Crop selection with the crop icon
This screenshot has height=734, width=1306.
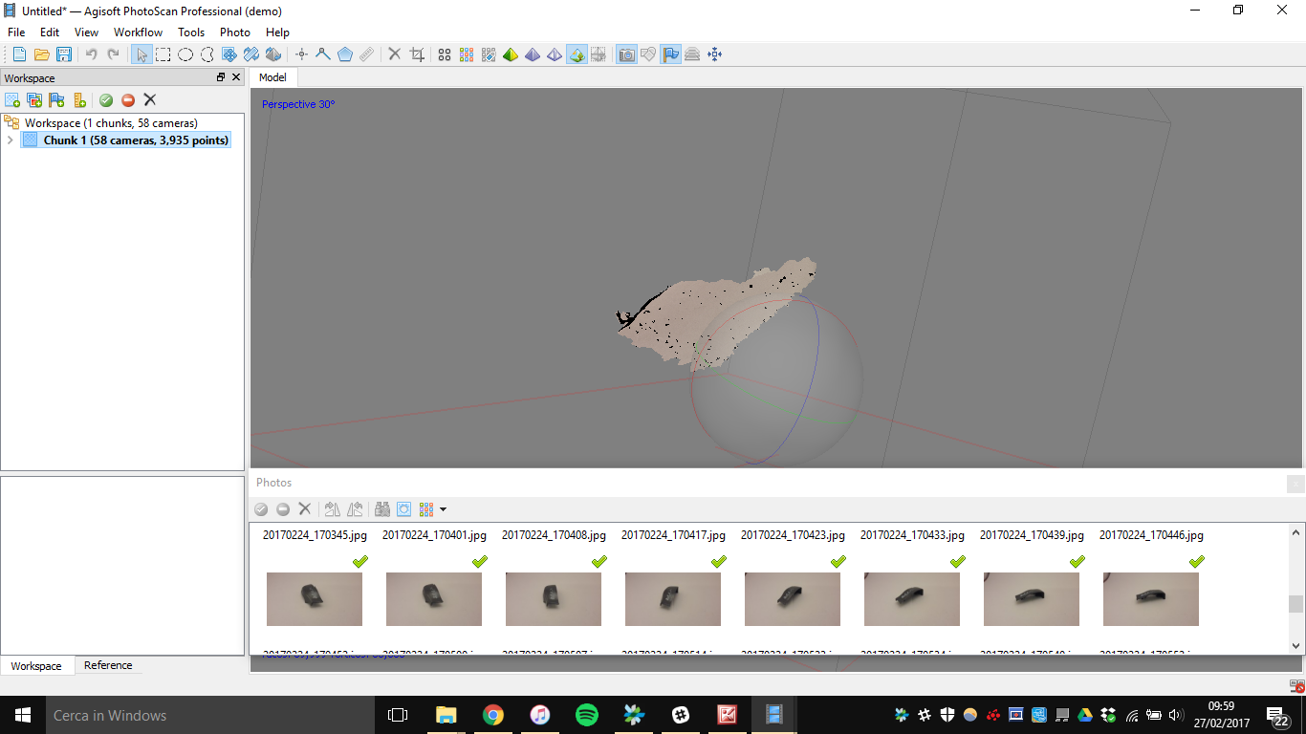click(x=417, y=54)
